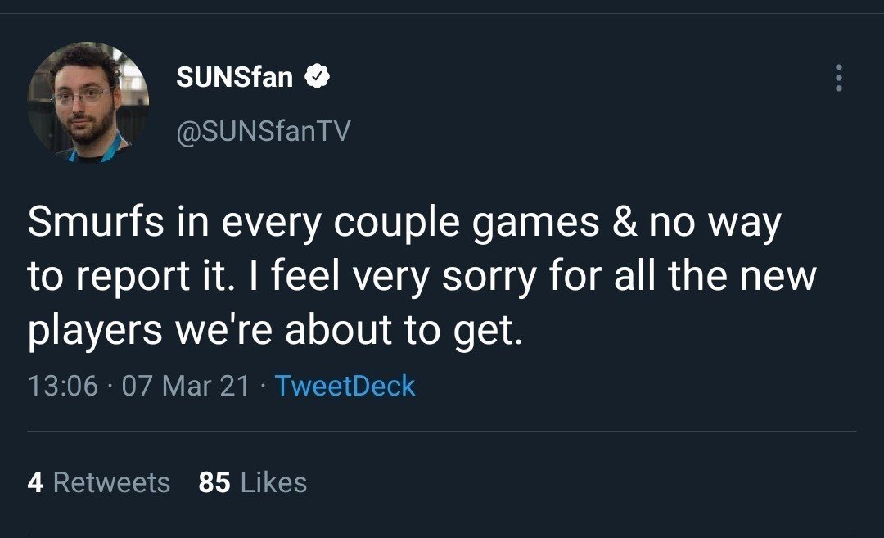884x538 pixels.
Task: Click the 13:06 timestamp
Action: 62,386
